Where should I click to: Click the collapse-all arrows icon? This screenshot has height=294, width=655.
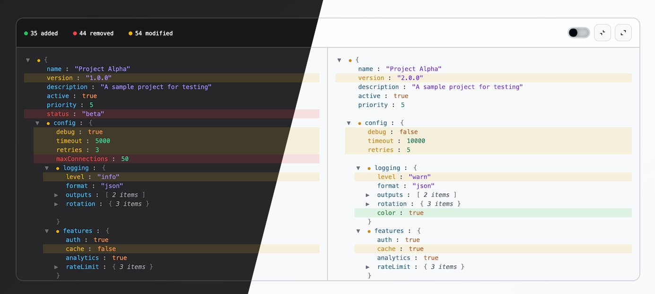click(x=602, y=33)
